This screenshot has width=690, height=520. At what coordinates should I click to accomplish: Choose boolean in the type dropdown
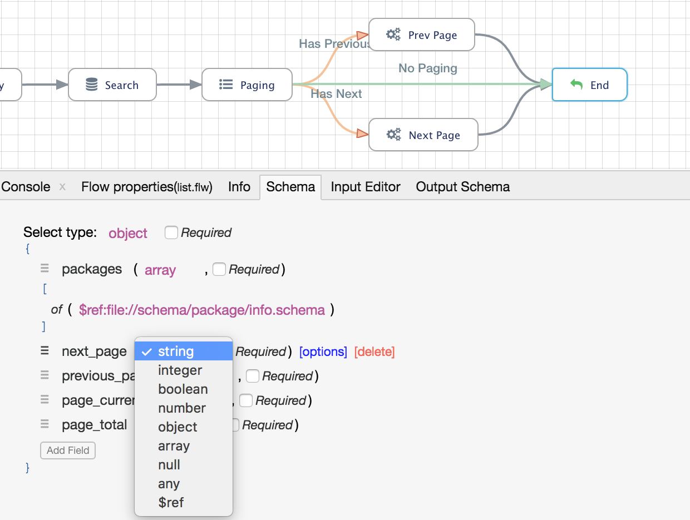click(184, 389)
